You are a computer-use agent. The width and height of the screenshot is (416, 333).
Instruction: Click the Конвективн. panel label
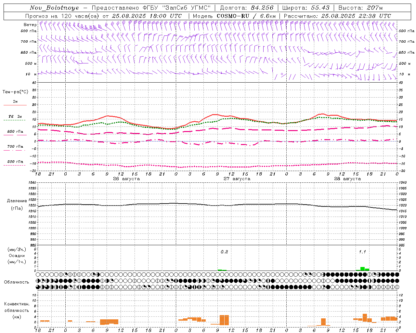click(x=17, y=304)
